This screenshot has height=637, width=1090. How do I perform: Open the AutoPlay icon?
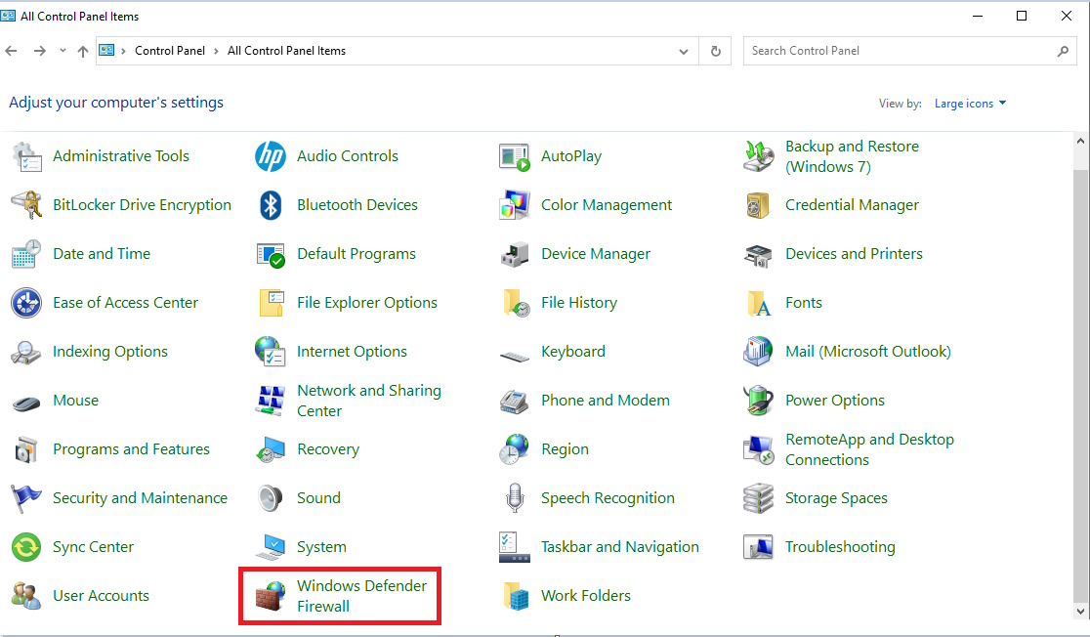click(x=515, y=156)
